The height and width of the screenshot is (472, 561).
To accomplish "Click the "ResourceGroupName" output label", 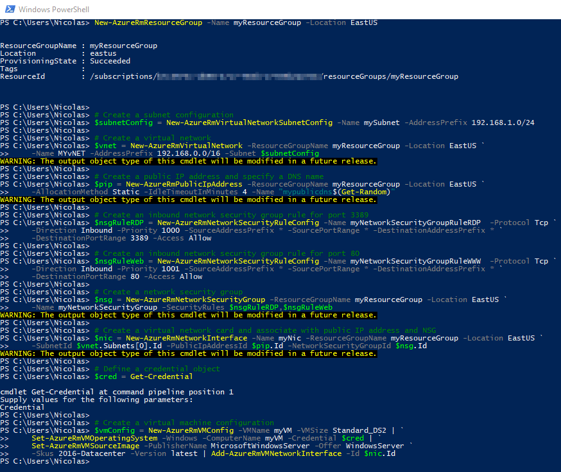I will click(39, 46).
